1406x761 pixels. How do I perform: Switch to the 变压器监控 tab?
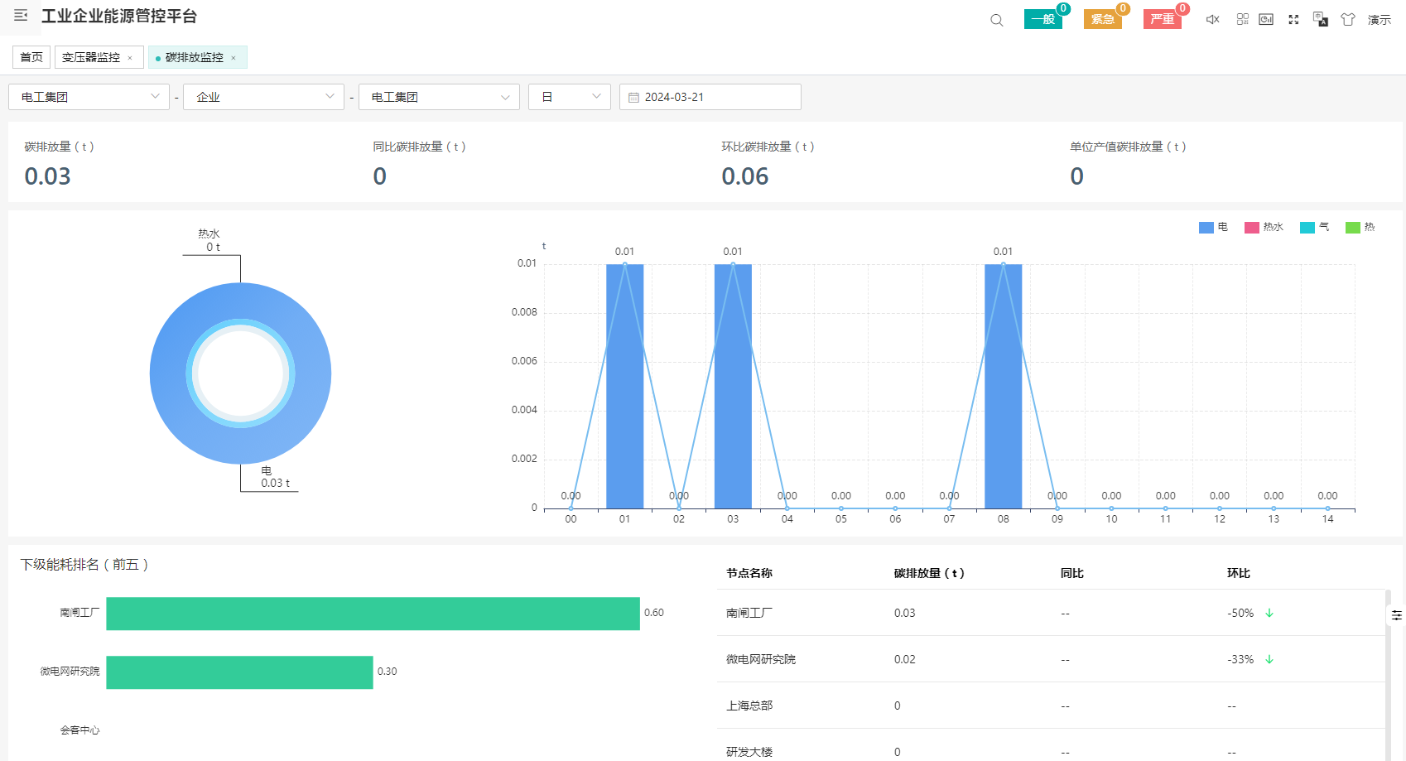click(91, 57)
